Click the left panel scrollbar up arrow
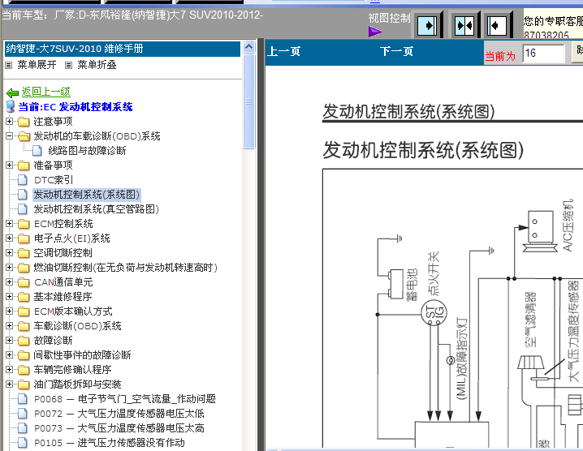The image size is (583, 451). [248, 47]
